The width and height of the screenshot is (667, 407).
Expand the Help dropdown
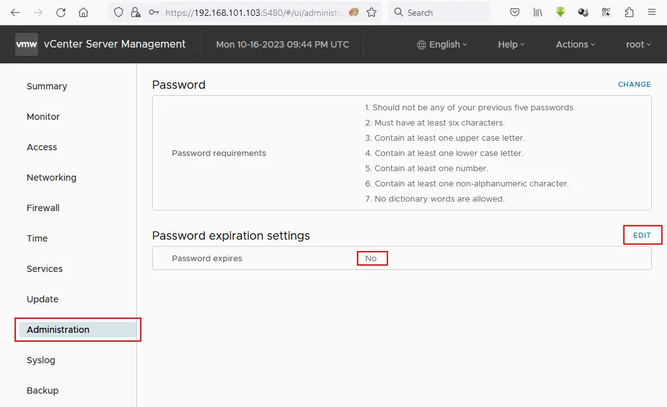[511, 44]
